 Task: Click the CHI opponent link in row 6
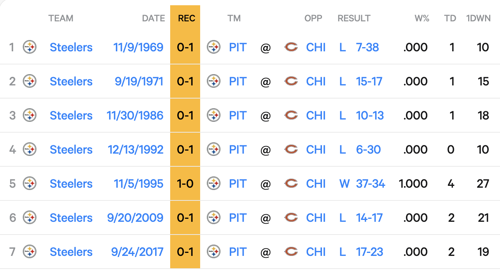[316, 218]
